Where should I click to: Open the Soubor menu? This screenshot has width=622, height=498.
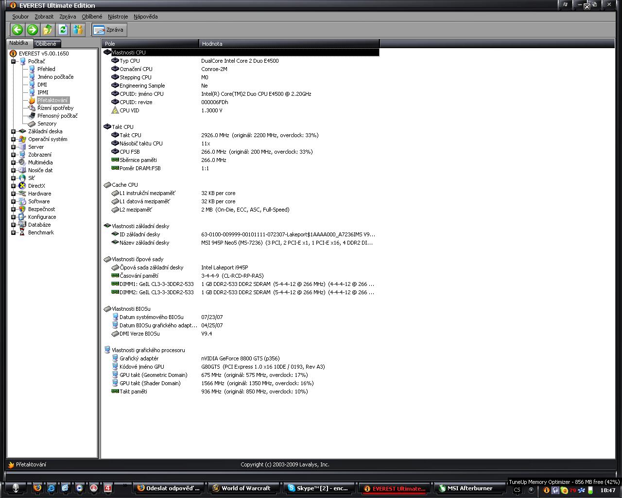coord(20,17)
